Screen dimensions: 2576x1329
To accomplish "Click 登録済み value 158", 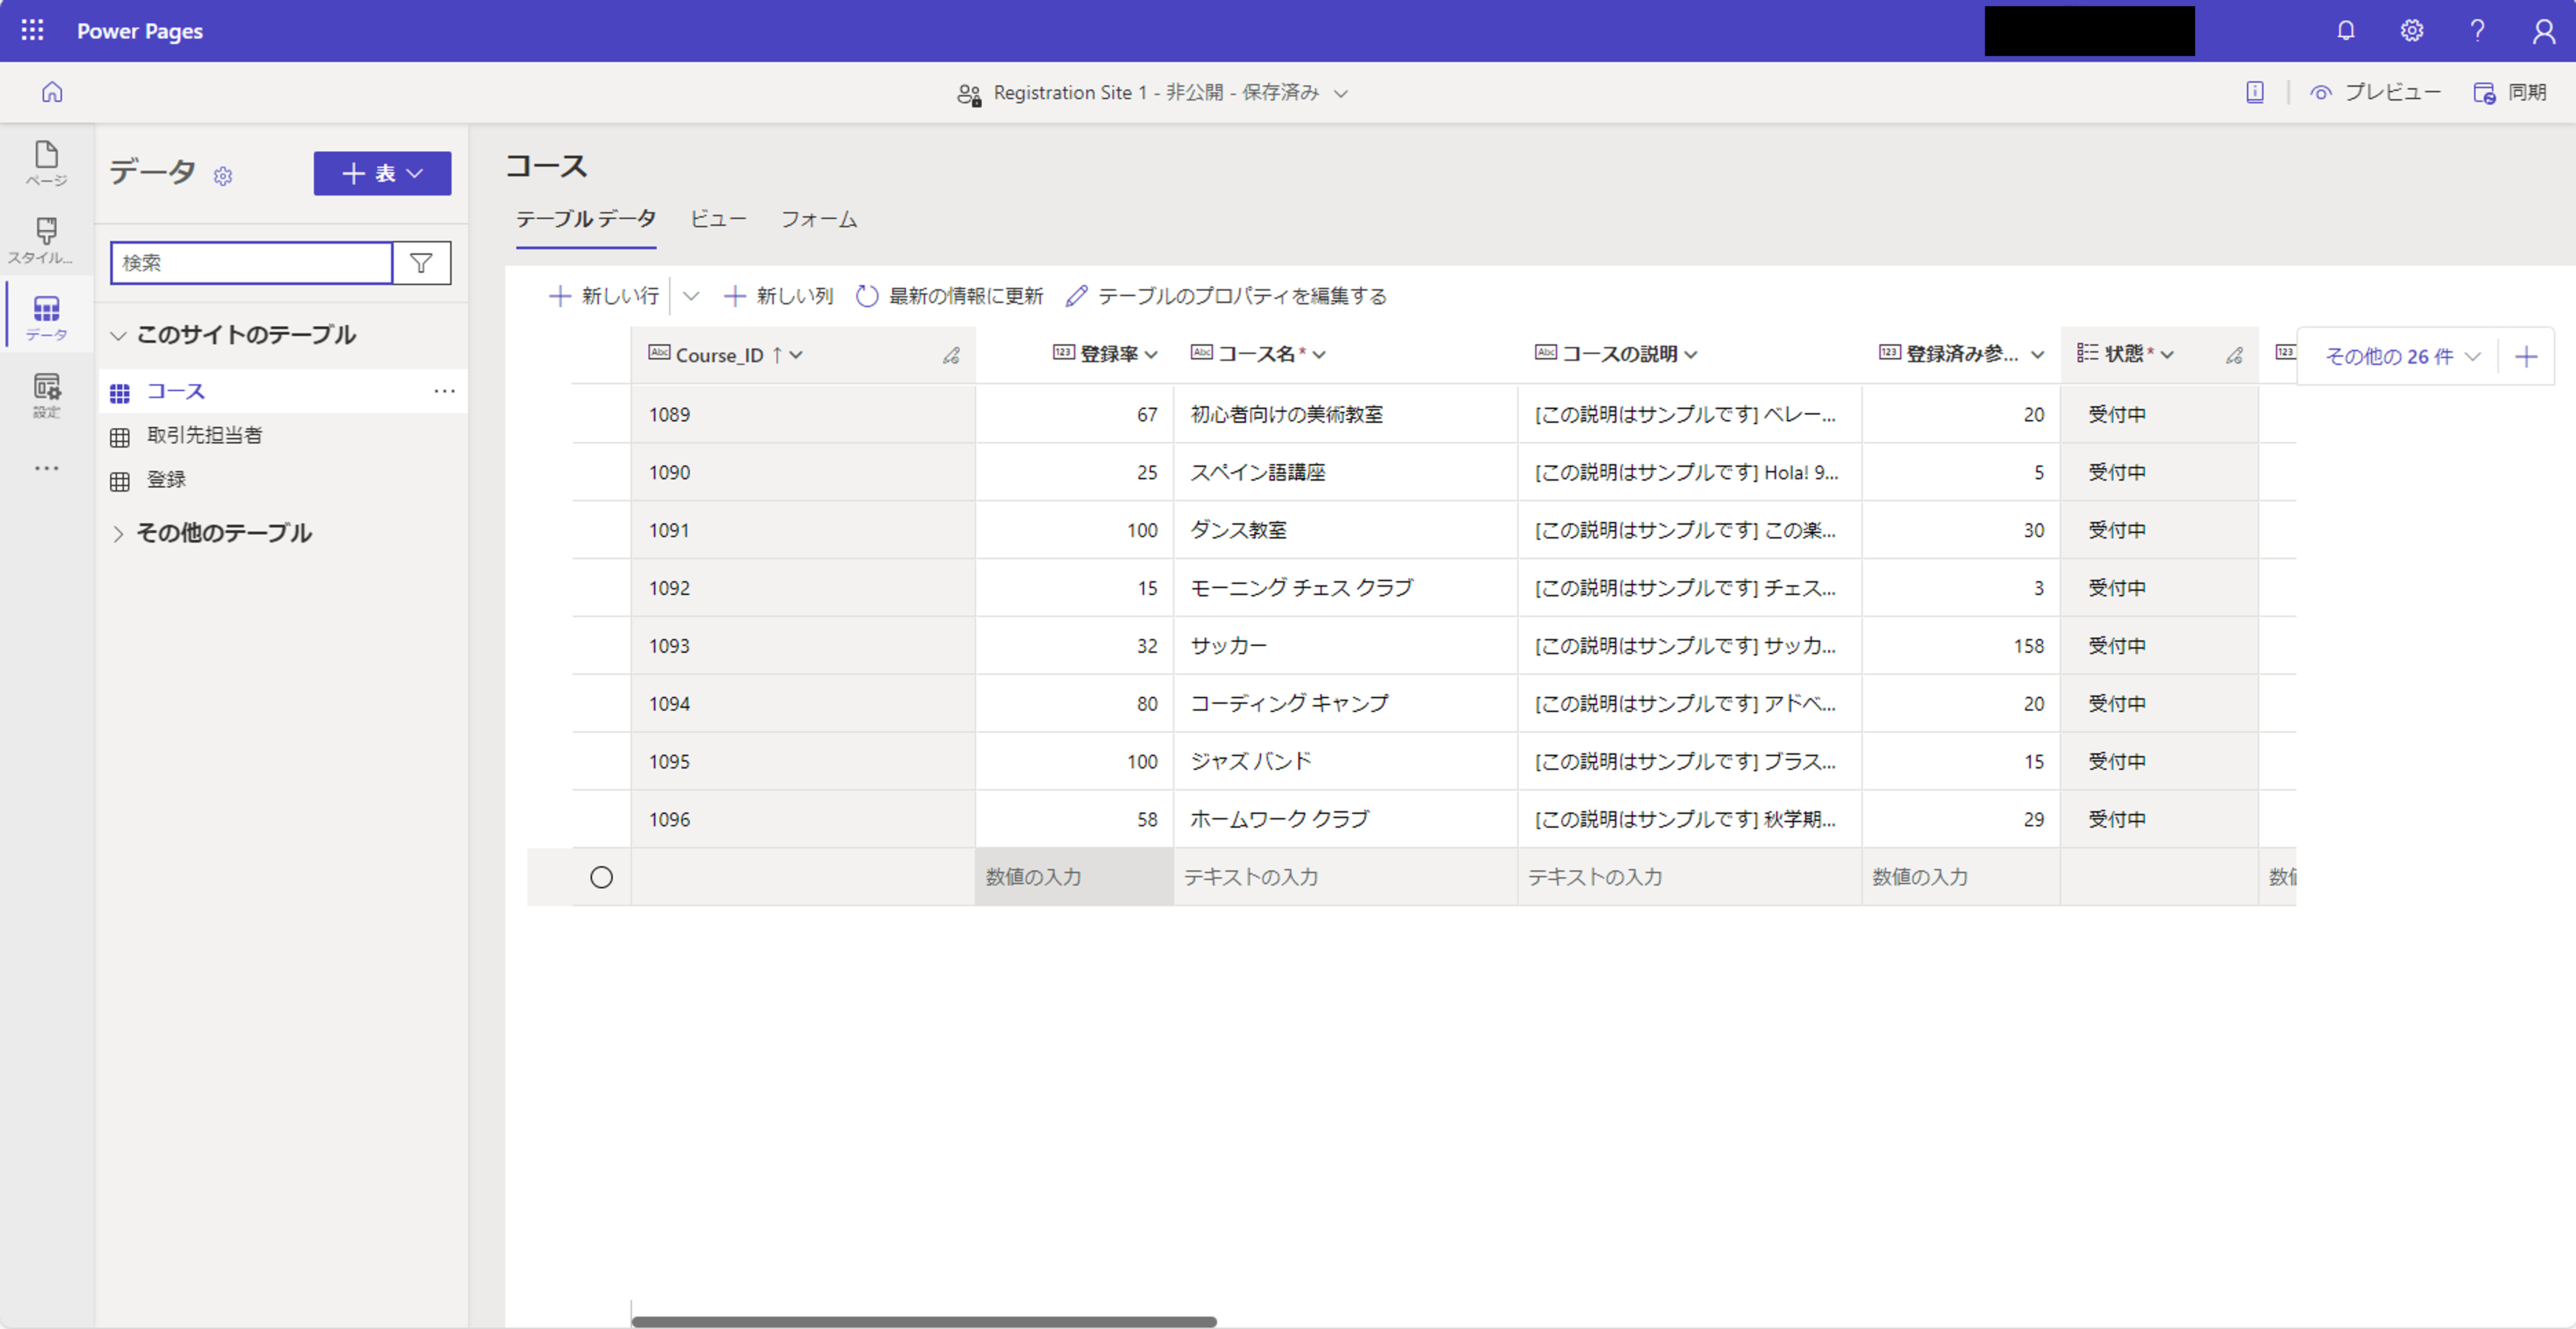I will (x=1961, y=646).
